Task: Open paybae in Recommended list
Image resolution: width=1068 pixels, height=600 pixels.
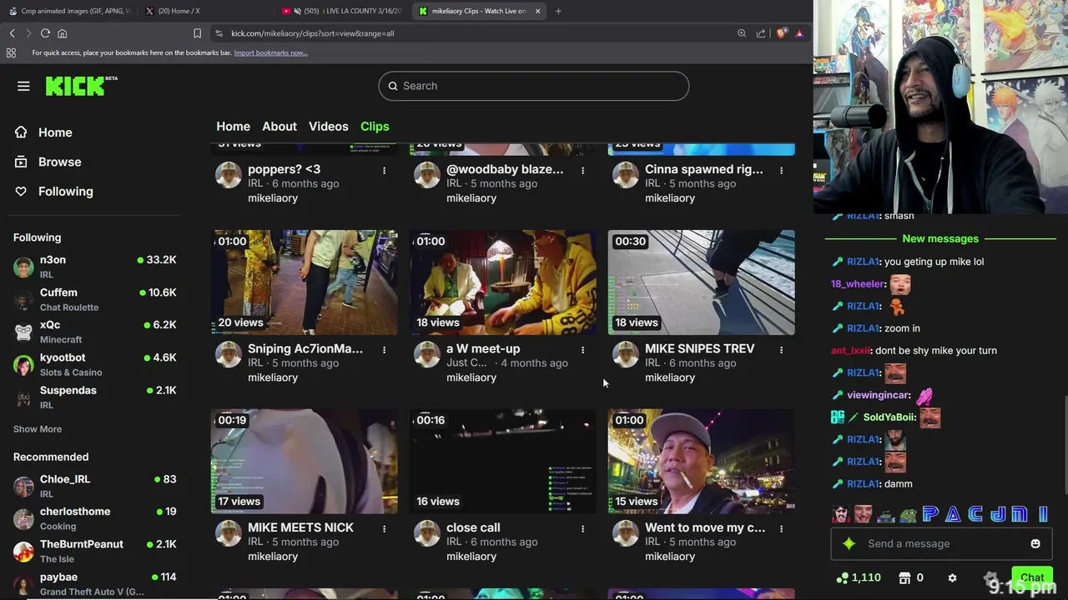Action: pyautogui.click(x=95, y=583)
